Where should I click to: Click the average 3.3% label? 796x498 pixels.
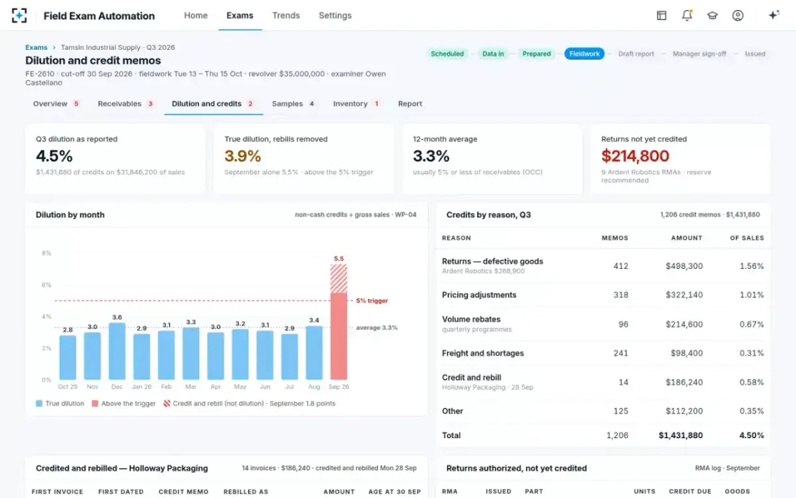coord(377,327)
